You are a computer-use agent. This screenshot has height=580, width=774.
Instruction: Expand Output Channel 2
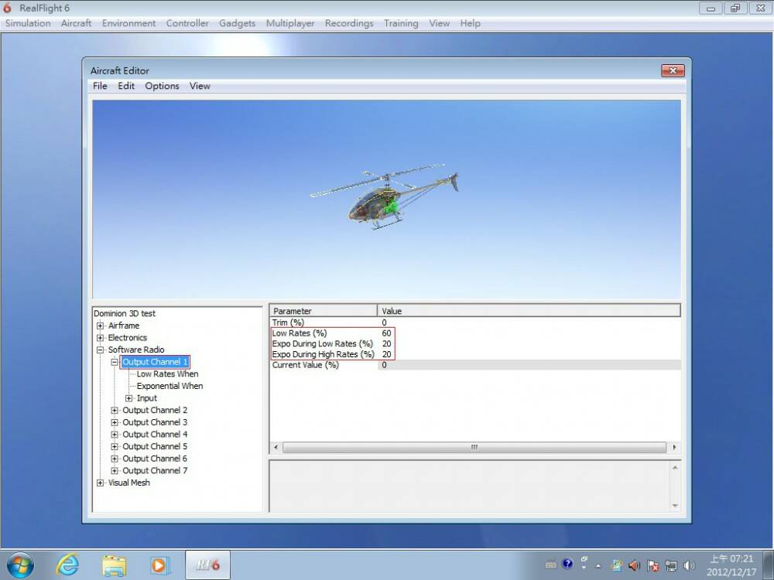pyautogui.click(x=115, y=411)
